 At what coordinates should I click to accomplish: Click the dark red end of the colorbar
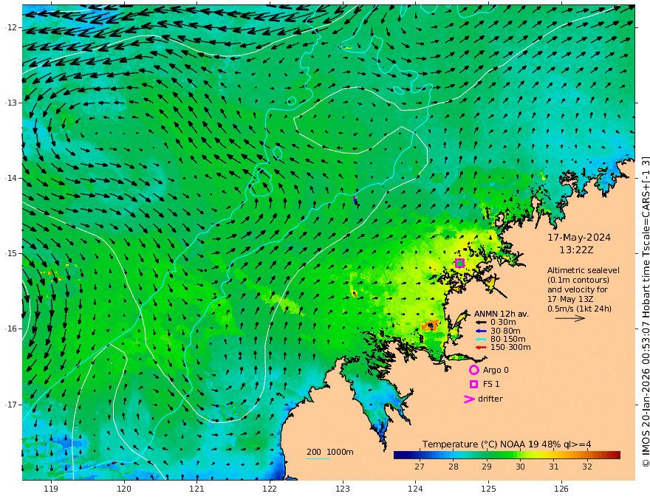click(615, 455)
